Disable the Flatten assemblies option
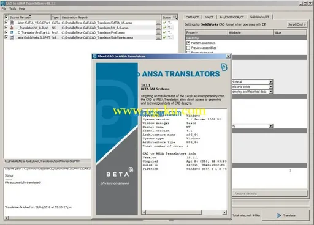Viewport: 314px width, 225px height. pyautogui.click(x=188, y=43)
